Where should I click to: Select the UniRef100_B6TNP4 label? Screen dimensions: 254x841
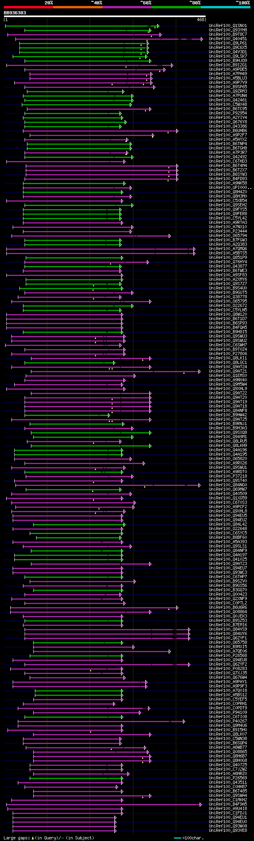pos(228,144)
